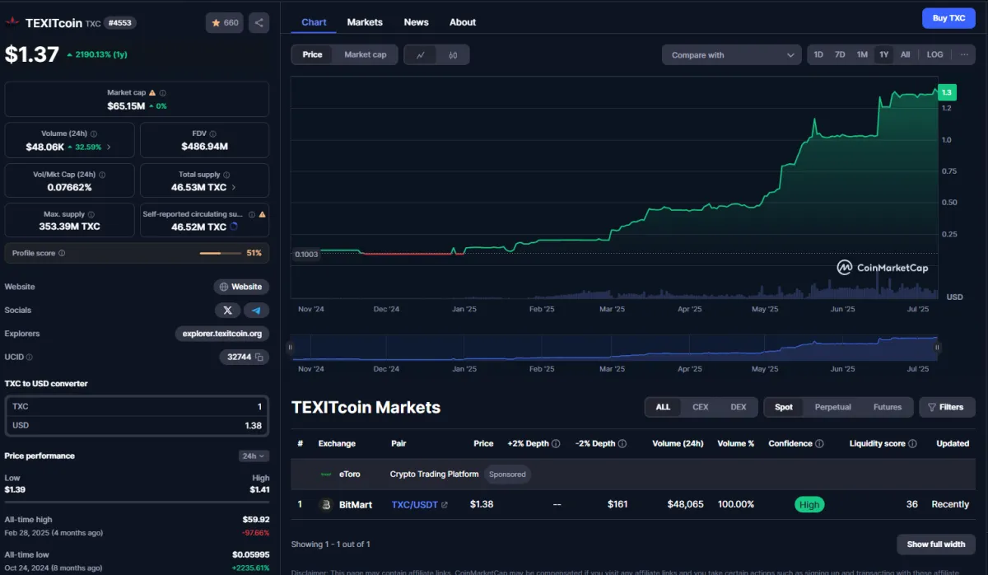The height and width of the screenshot is (575, 988).
Task: Click the Buy TXC button
Action: [948, 18]
